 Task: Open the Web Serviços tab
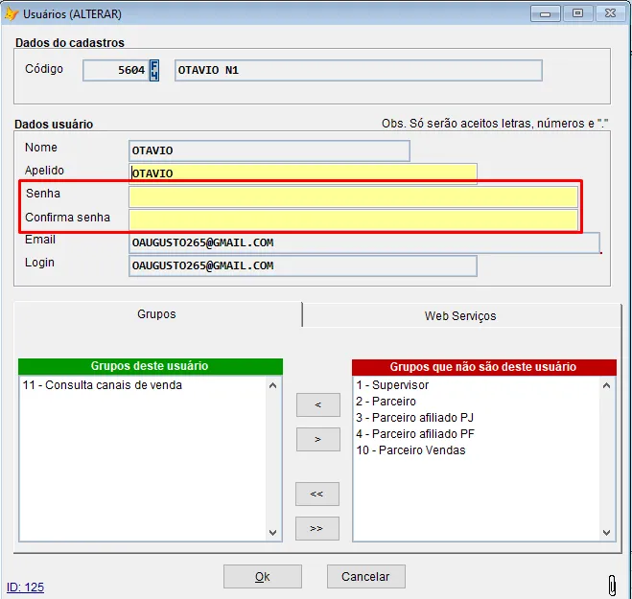[x=460, y=315]
